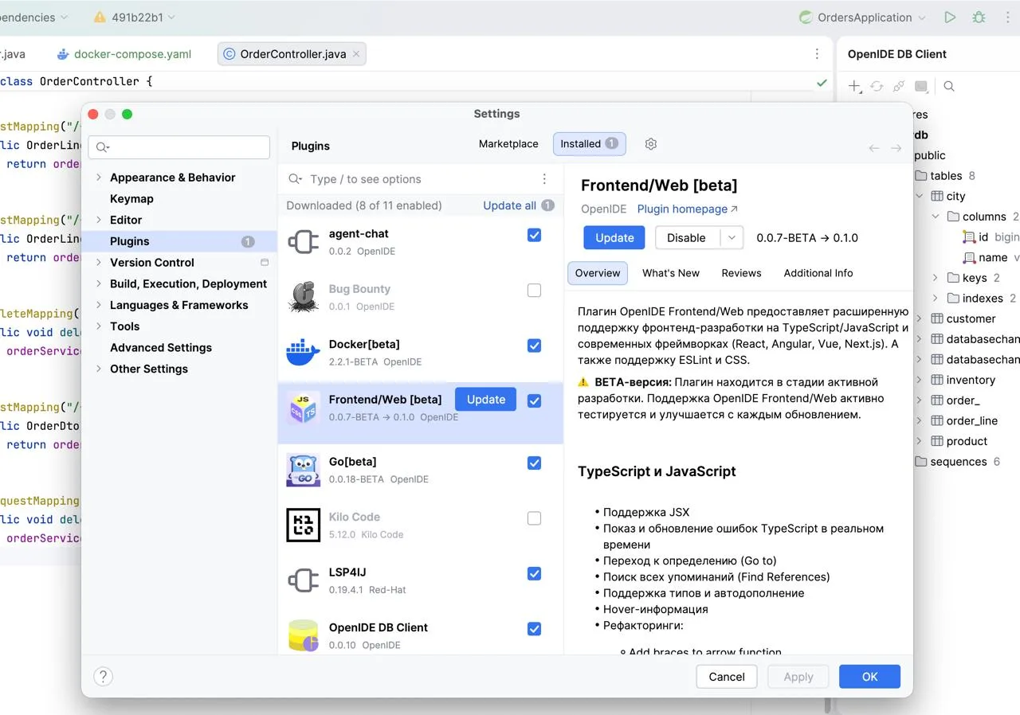
Task: Add a new connection in DB Client
Action: pos(854,86)
